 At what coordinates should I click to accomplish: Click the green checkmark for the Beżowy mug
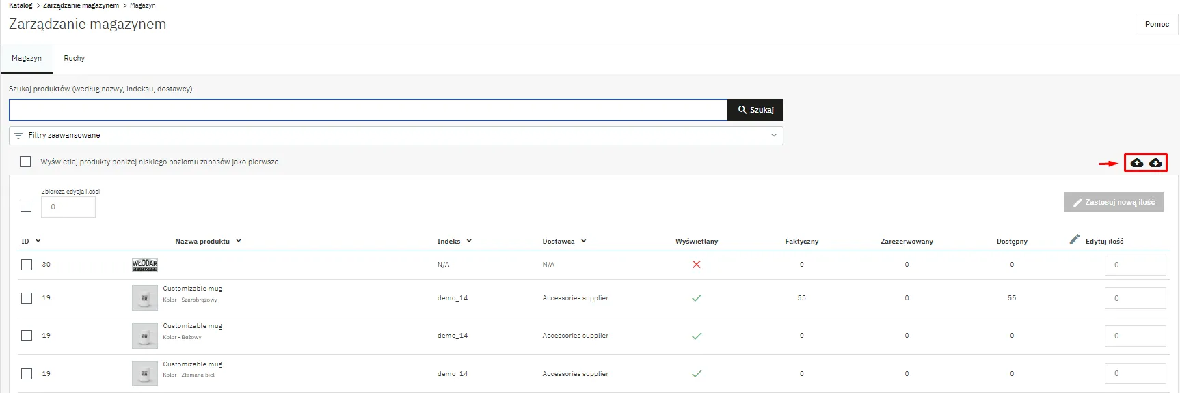pos(696,336)
